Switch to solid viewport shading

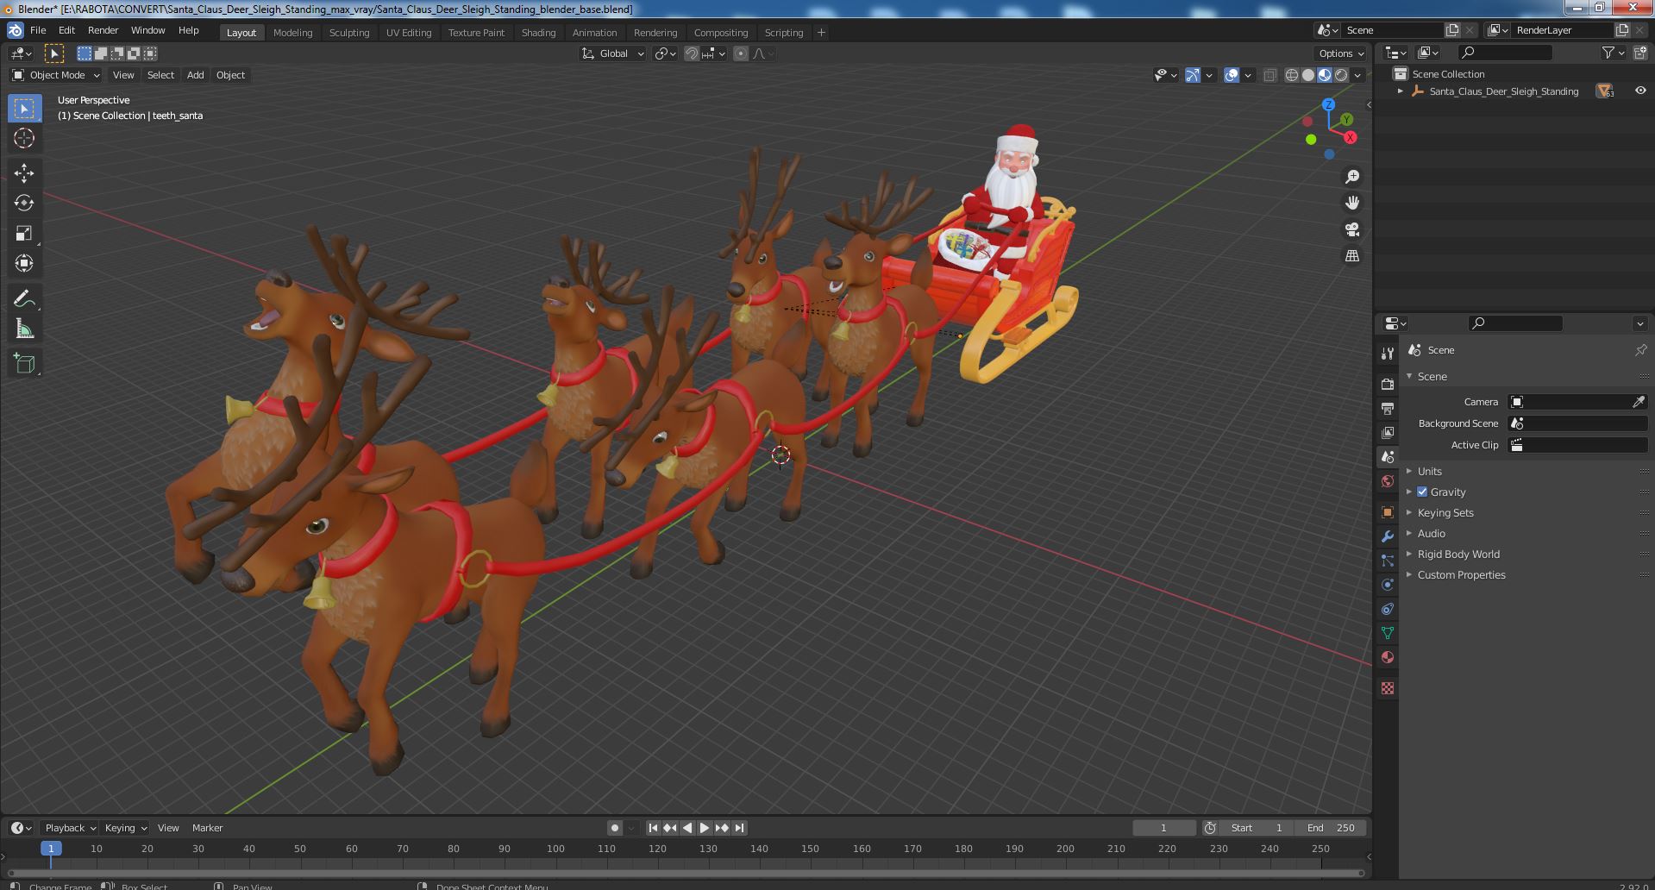pos(1308,75)
